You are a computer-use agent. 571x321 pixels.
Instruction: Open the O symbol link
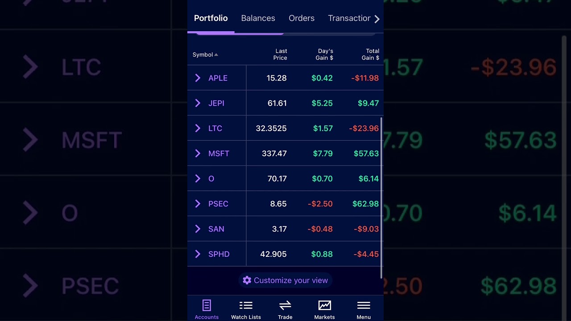[211, 179]
